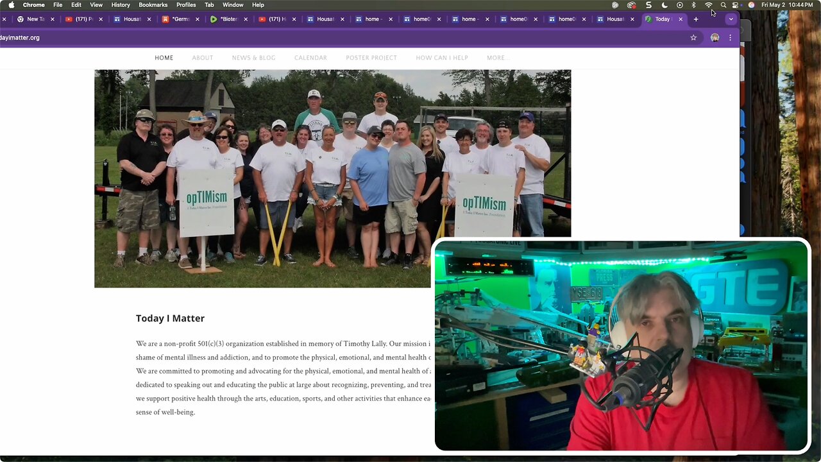This screenshot has height=462, width=821.
Task: Open the NEWS & BLOG link
Action: click(254, 58)
